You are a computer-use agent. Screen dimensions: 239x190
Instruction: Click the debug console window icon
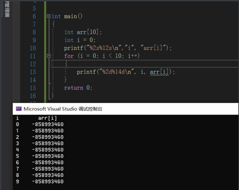19,109
